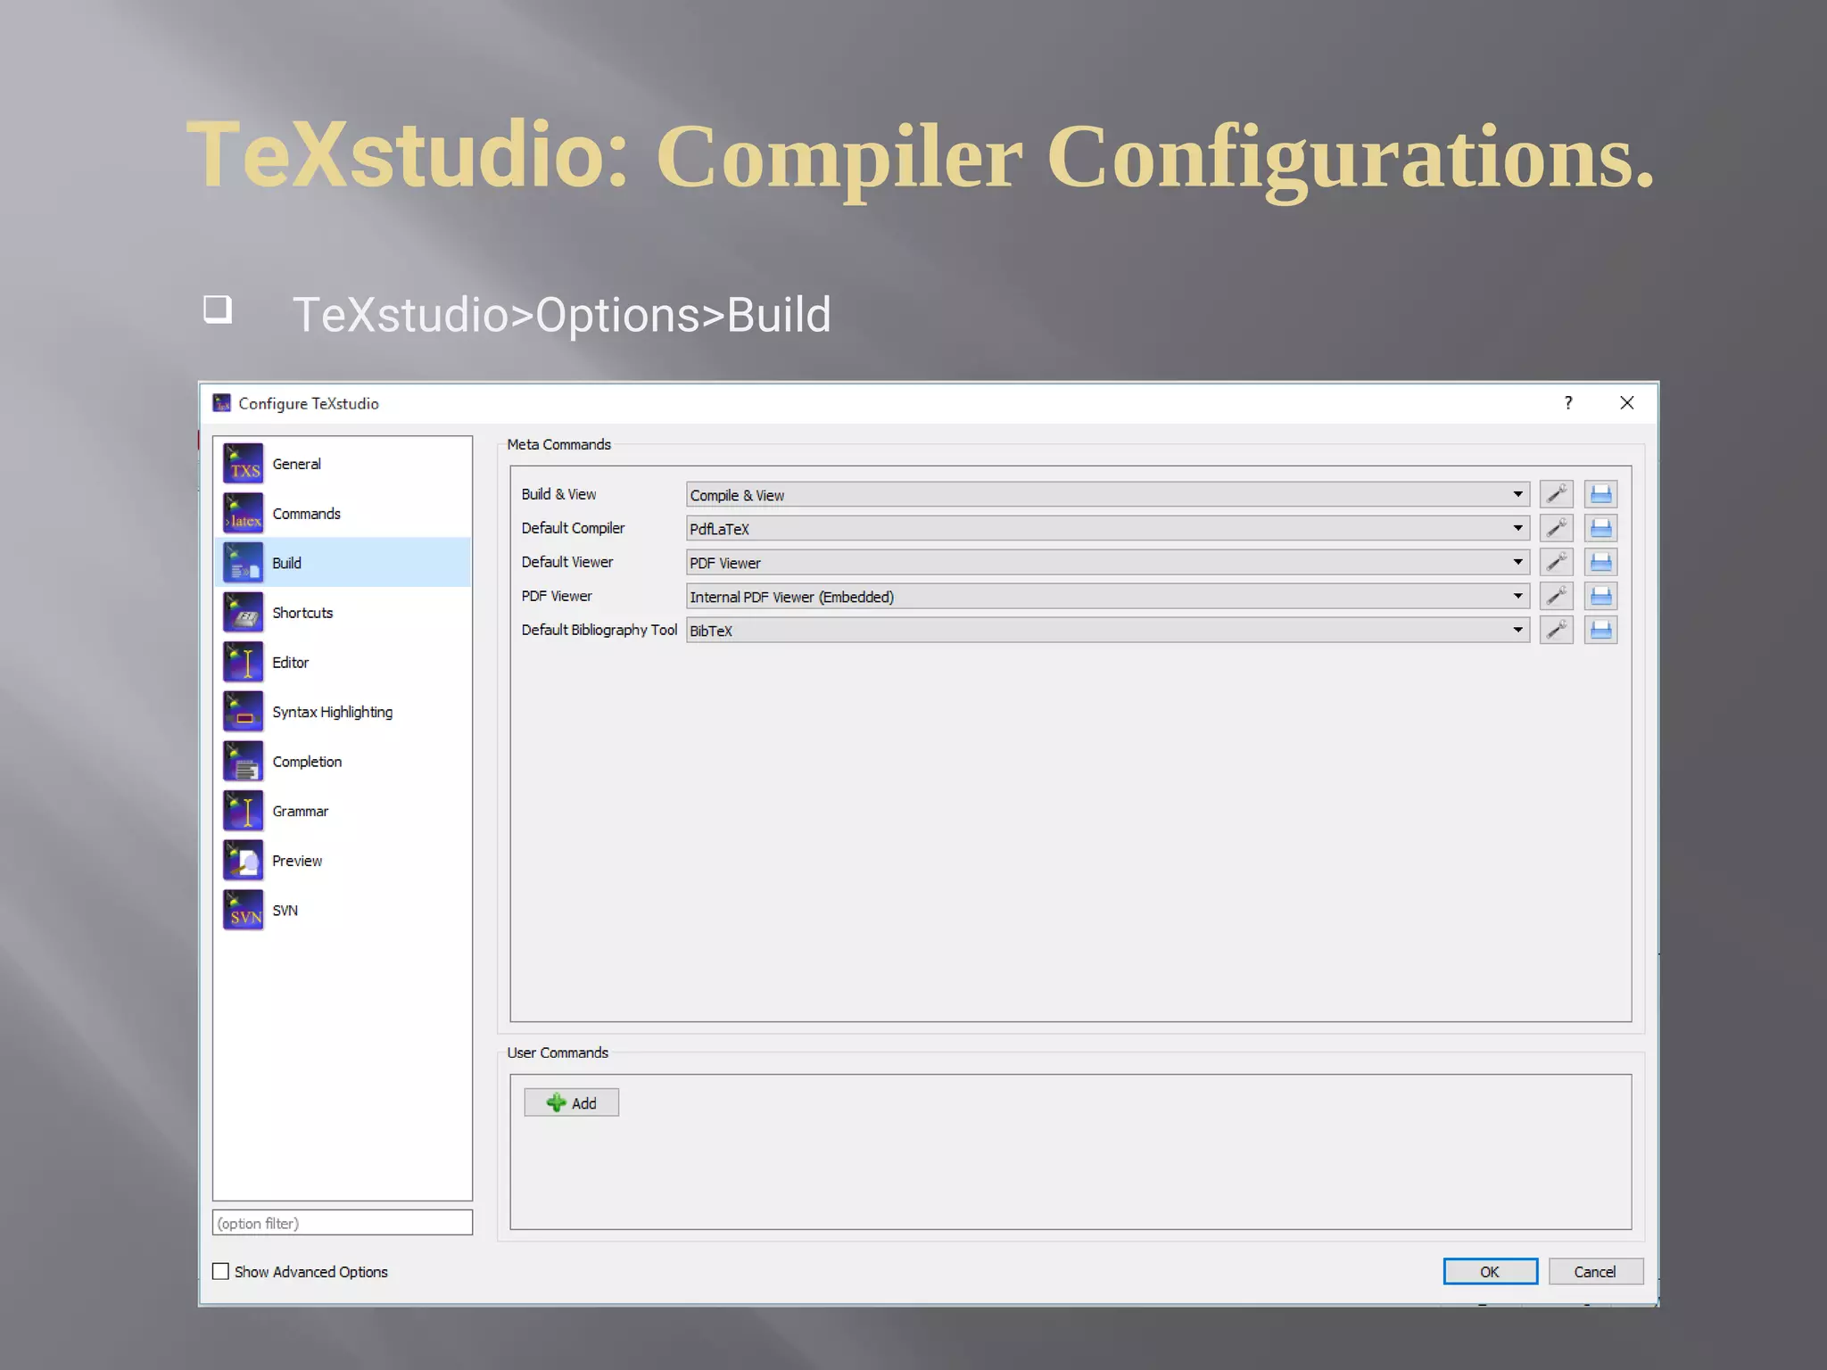Click the reset icon beside Default Compiler
Screen dimensions: 1827x1370
pos(1600,528)
